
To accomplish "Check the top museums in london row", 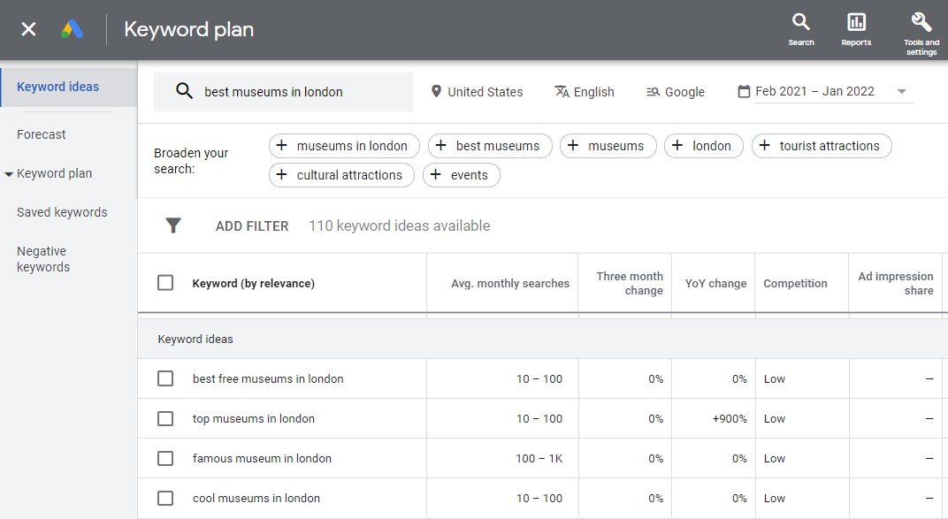I will [165, 418].
